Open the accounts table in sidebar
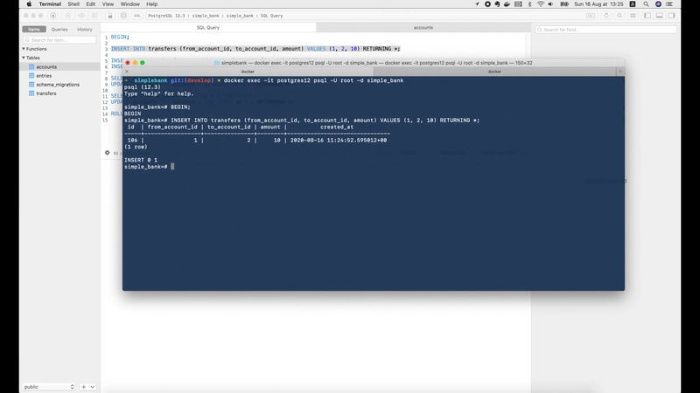The width and height of the screenshot is (700, 393). [x=46, y=67]
